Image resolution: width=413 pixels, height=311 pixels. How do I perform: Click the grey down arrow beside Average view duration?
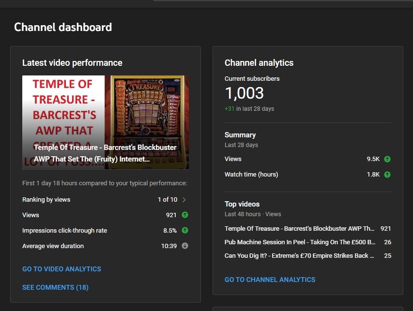(185, 246)
